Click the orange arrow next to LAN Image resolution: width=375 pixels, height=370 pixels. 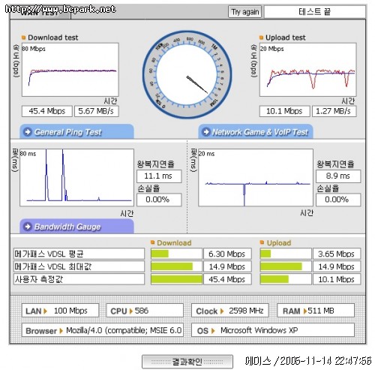(46, 311)
